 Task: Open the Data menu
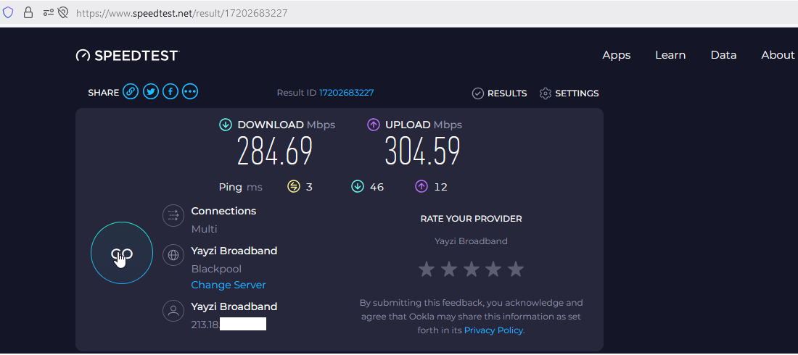click(x=724, y=55)
